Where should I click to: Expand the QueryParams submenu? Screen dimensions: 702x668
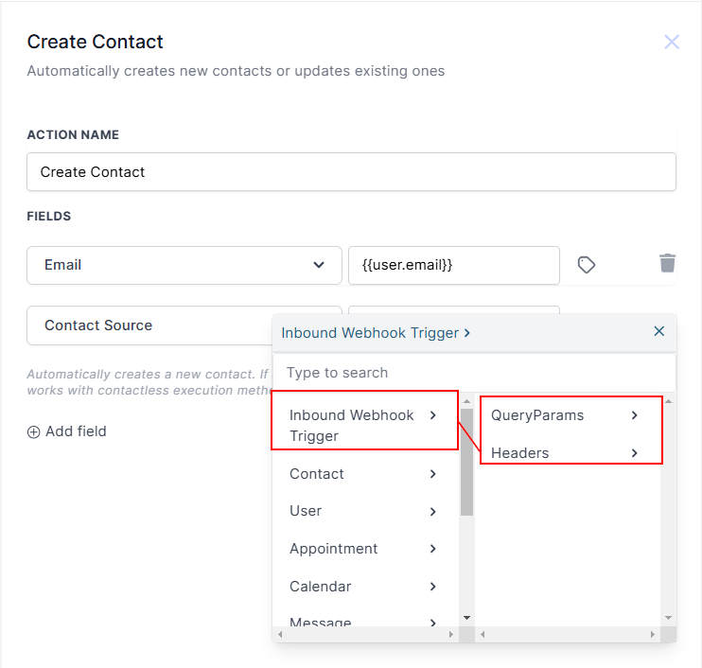pyautogui.click(x=634, y=415)
